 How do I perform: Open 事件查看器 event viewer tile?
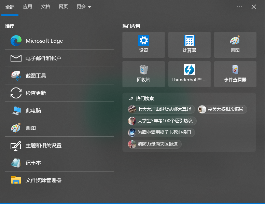[x=235, y=74]
